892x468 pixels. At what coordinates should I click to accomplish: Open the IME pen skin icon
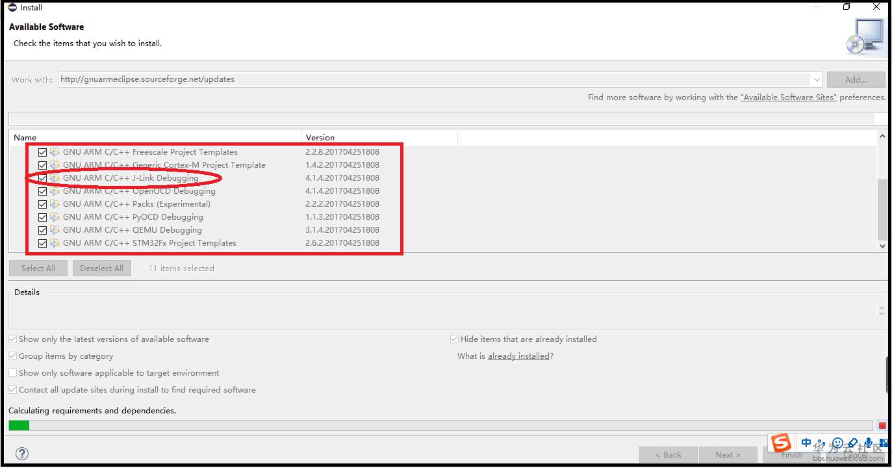coord(853,443)
